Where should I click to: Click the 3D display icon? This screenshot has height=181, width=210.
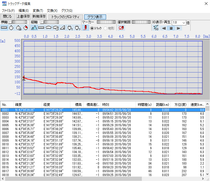click(156, 28)
